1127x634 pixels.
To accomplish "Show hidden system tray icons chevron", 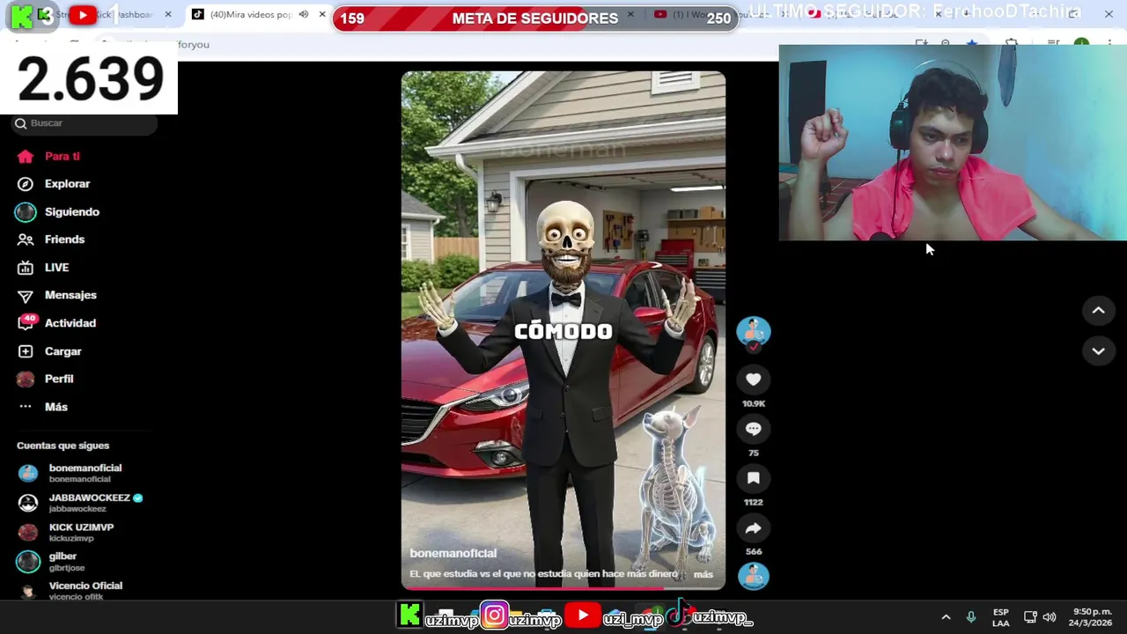I will click(946, 617).
